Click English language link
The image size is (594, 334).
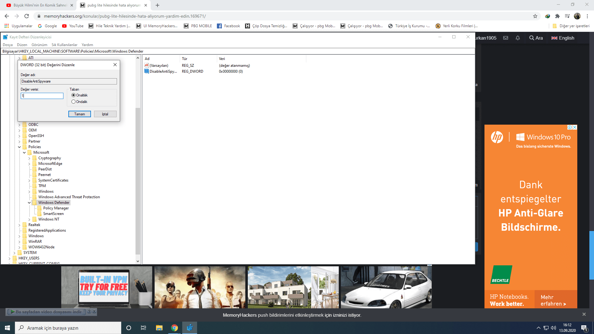pos(563,38)
